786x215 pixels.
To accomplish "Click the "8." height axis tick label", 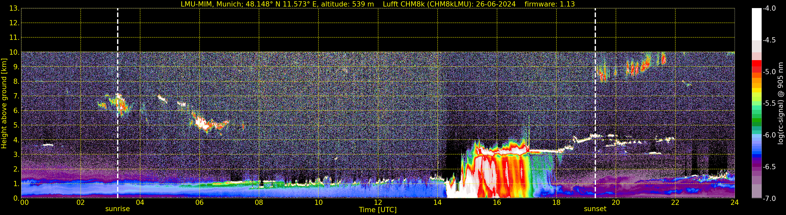I will [x=16, y=82].
